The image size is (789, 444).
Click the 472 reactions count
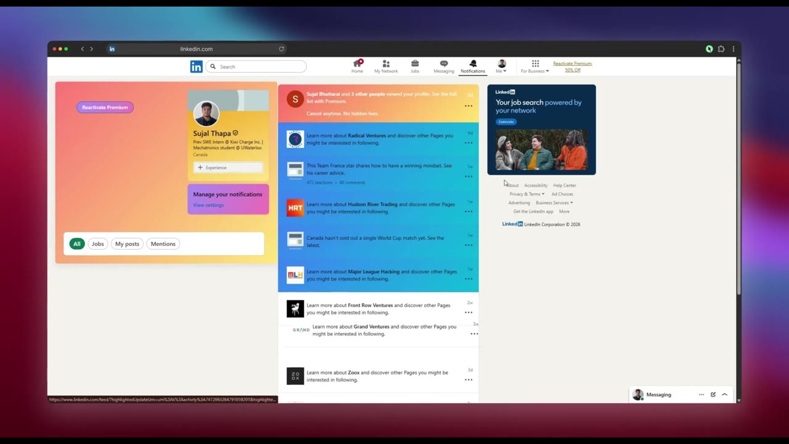[x=319, y=183]
